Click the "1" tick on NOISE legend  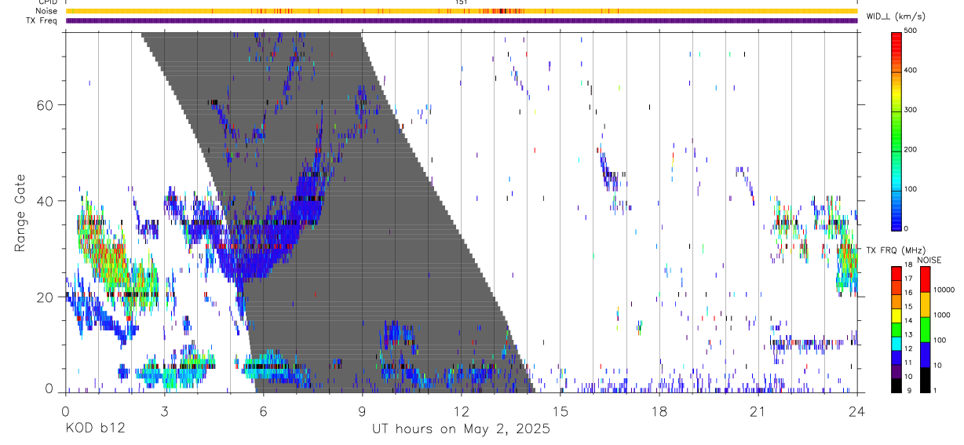(x=935, y=390)
